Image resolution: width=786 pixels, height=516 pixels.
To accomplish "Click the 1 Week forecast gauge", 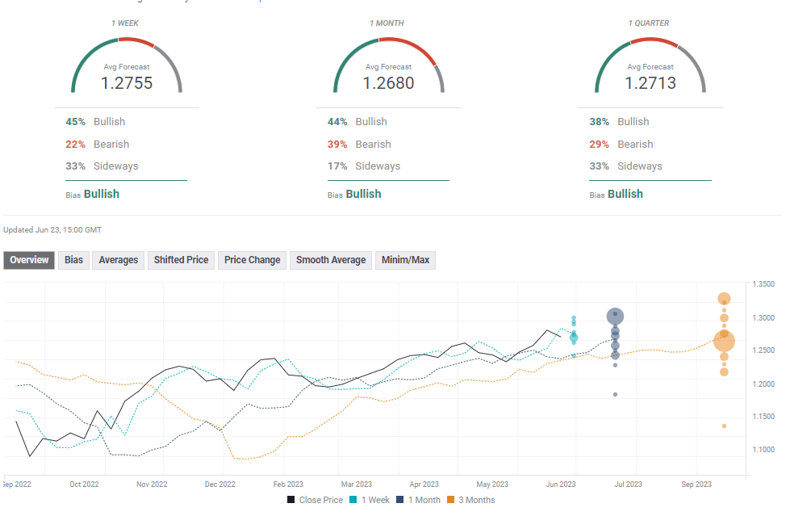I will 127,65.
